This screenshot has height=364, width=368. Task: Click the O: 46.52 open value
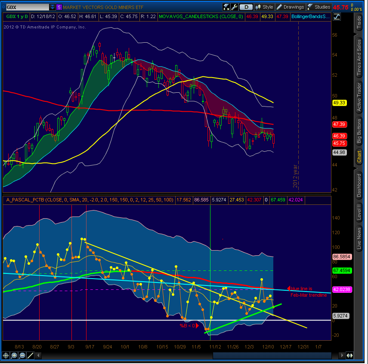coord(67,16)
